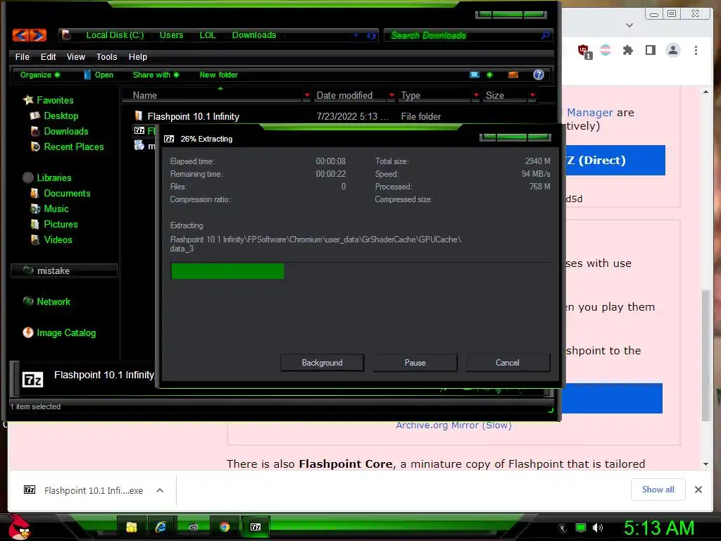
Task: Open Chrome three-dot menu
Action: click(696, 50)
